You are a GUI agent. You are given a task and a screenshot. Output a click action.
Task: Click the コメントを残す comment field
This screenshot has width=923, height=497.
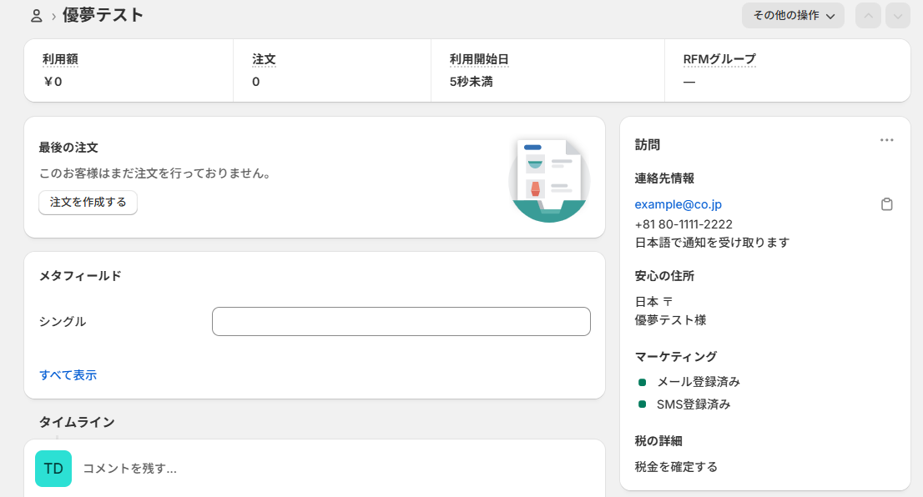click(334, 469)
